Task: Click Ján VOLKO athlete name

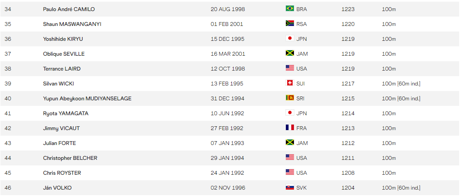Action: [x=57, y=188]
